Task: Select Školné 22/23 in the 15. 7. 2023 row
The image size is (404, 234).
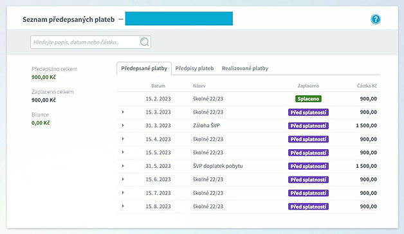Action: pos(208,193)
